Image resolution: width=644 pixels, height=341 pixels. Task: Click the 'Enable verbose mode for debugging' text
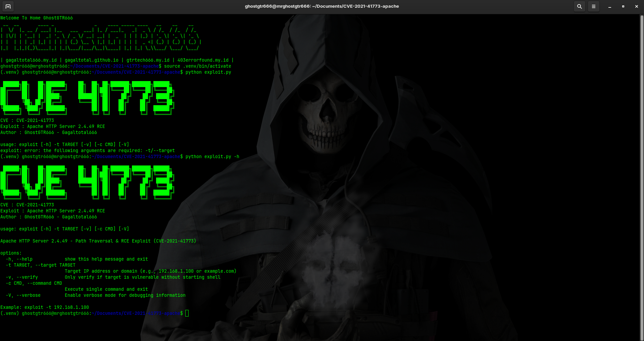125,295
